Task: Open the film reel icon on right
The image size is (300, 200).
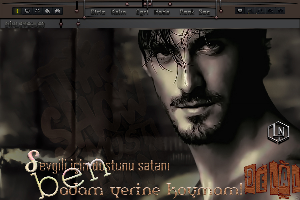Action: pos(270,11)
